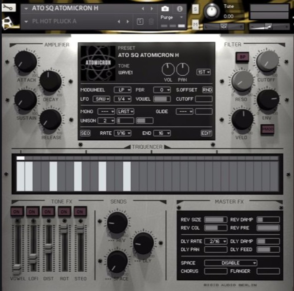
Task: Toggle the FMOD filter button
Action: 267,129
